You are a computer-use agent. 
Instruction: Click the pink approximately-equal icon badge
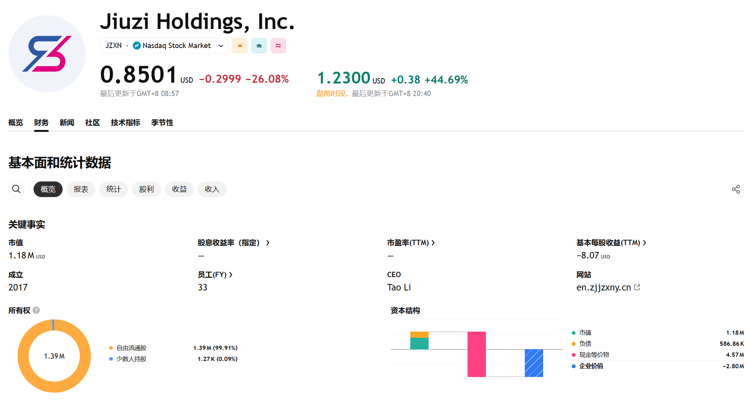(278, 46)
